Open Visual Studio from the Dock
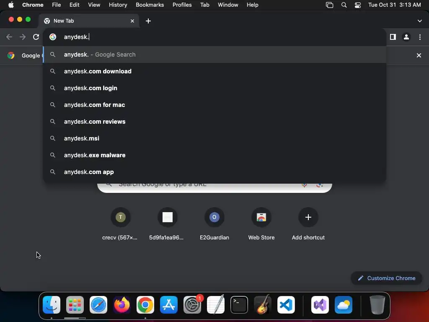This screenshot has width=429, height=322. [x=320, y=305]
